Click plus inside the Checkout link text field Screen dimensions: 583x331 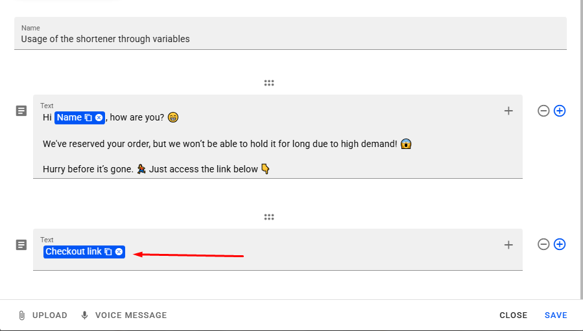tap(508, 245)
